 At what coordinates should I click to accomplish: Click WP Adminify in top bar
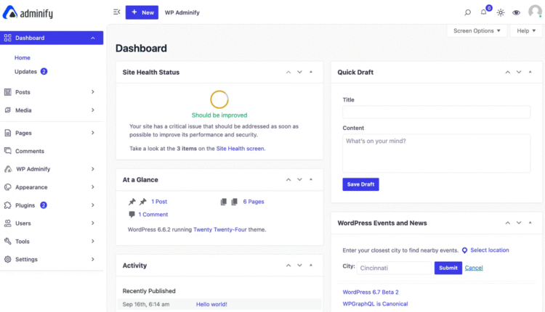[x=182, y=12]
